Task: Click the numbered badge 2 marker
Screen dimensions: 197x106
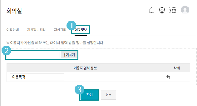Action: pyautogui.click(x=6, y=51)
